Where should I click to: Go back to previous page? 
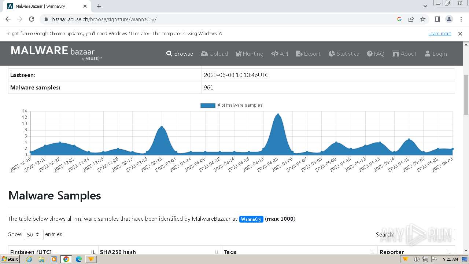pos(8,19)
